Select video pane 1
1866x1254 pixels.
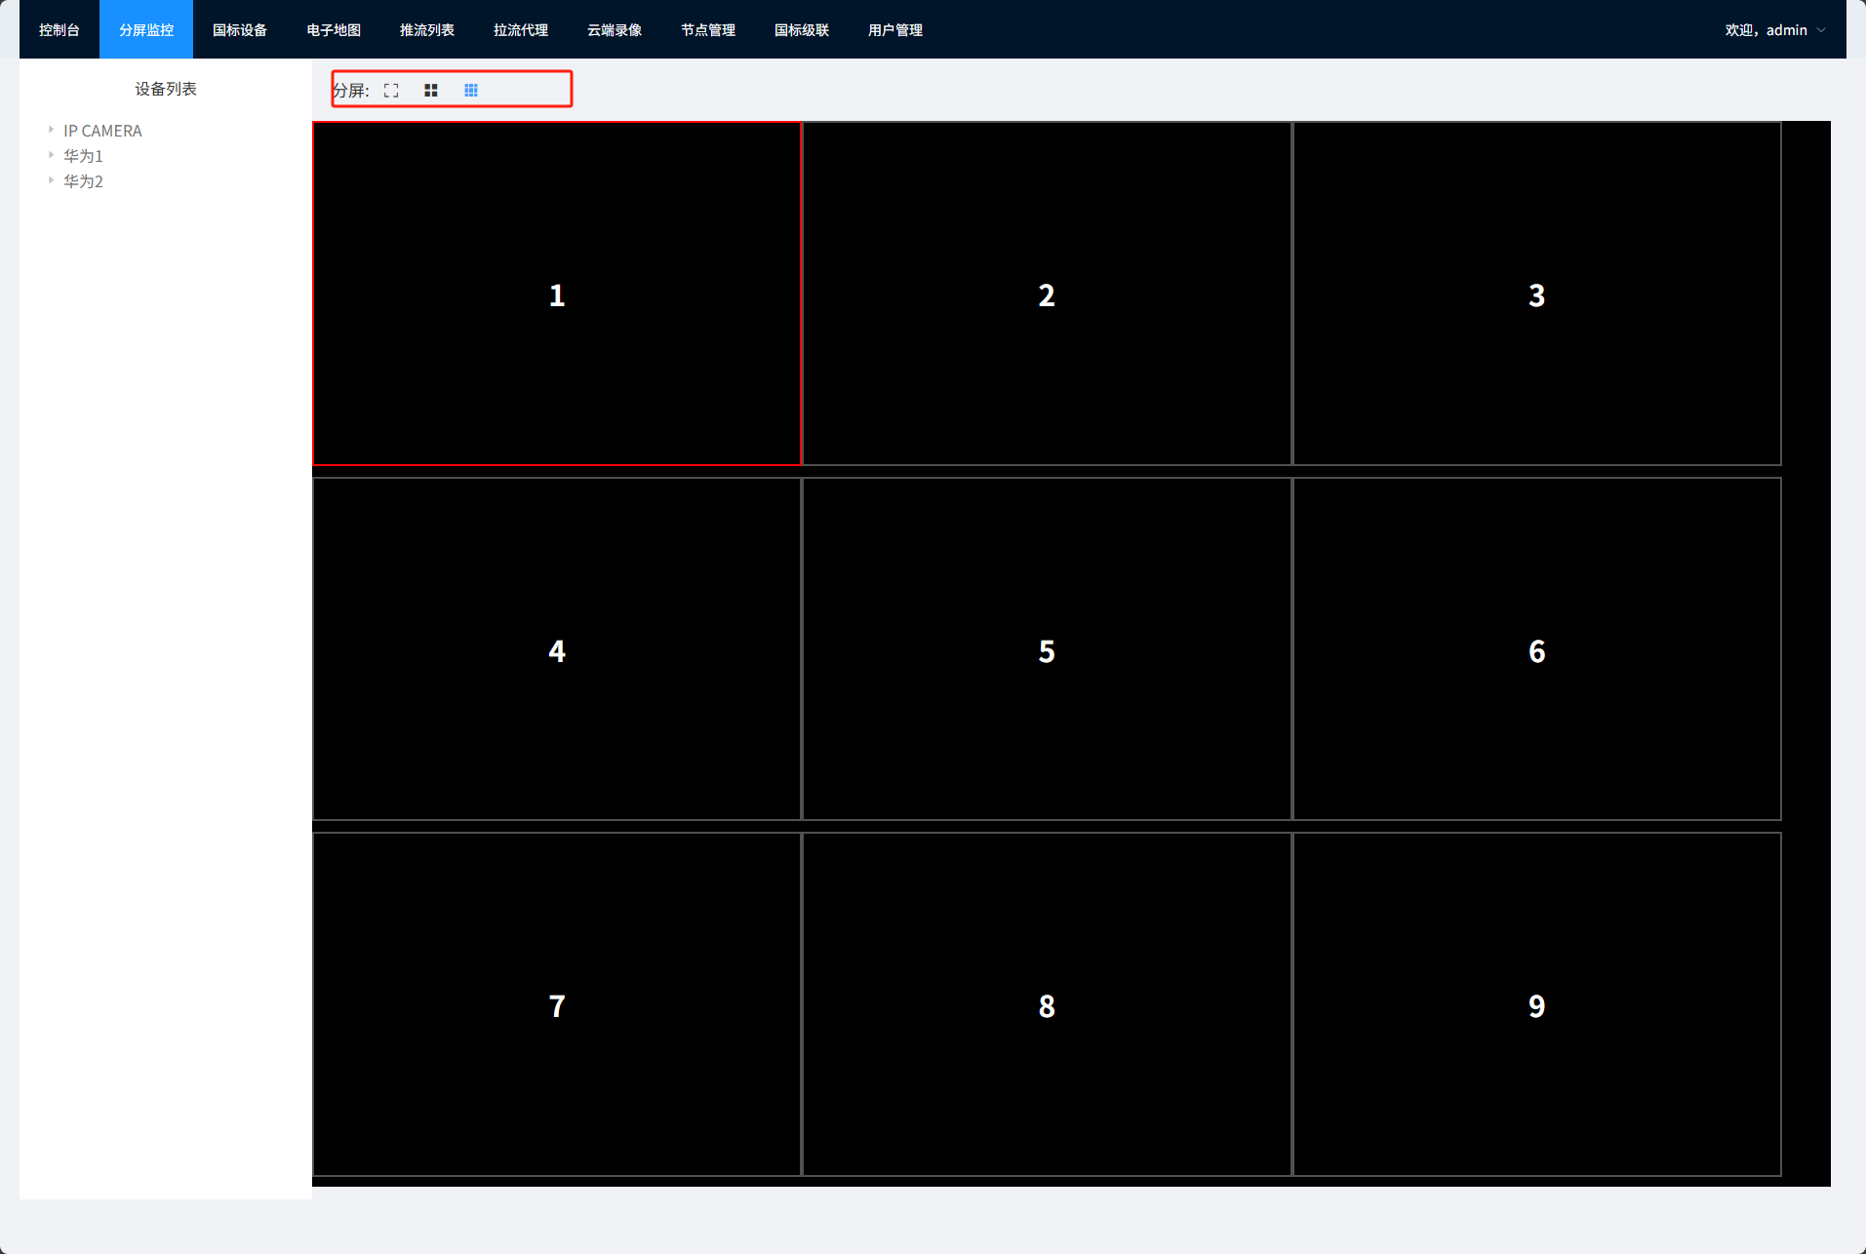pos(557,294)
